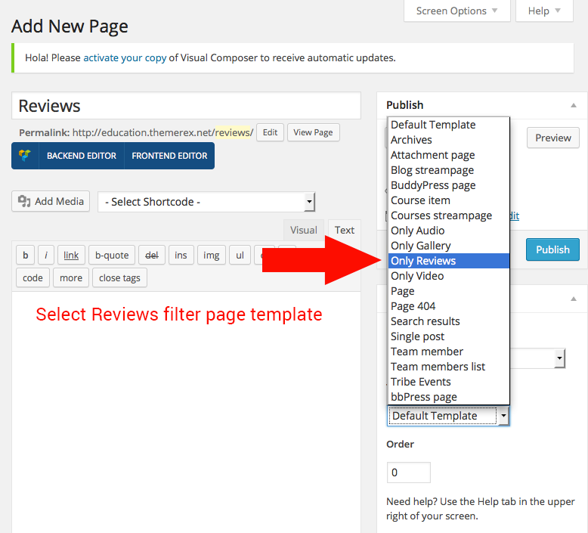This screenshot has width=588, height=533.
Task: Open the Select Shortcode dropdown
Action: point(206,202)
